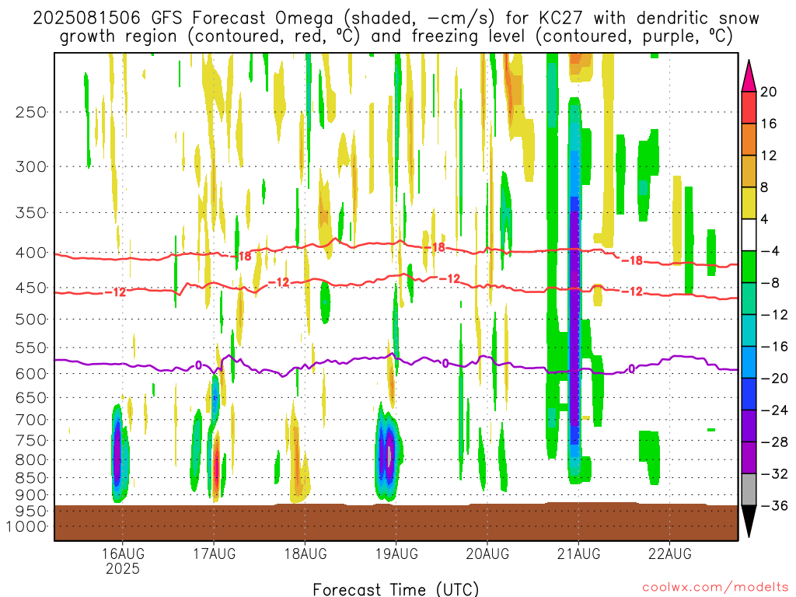
Task: Click the black downward arrow below the colorbar
Action: (749, 522)
